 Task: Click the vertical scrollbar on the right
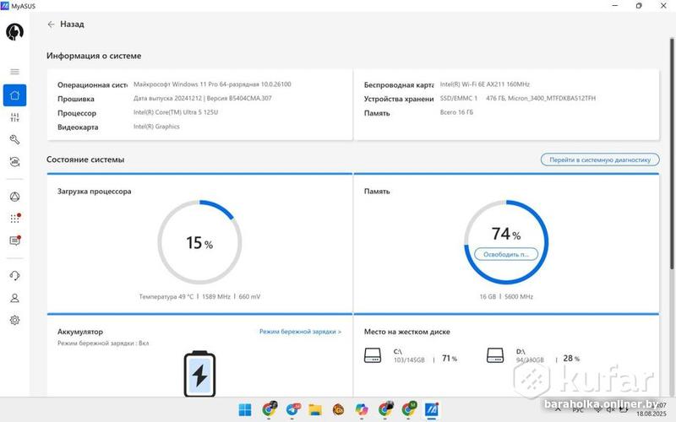click(x=671, y=154)
